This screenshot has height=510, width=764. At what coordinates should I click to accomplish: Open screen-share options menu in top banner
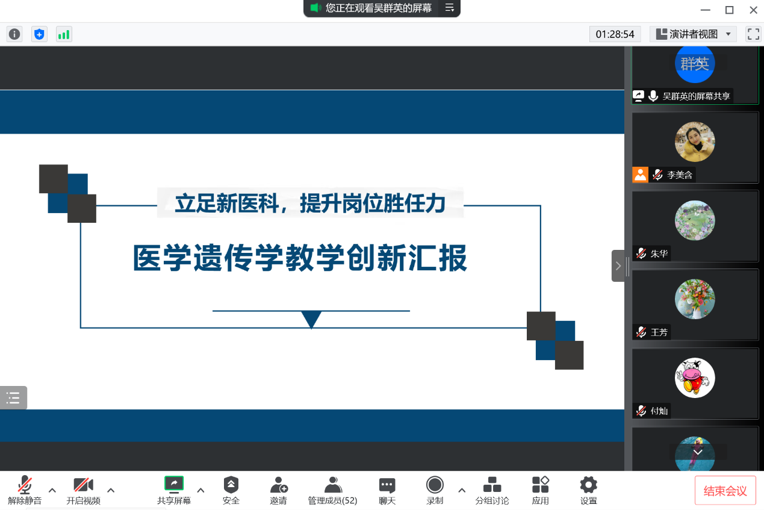[x=449, y=8]
